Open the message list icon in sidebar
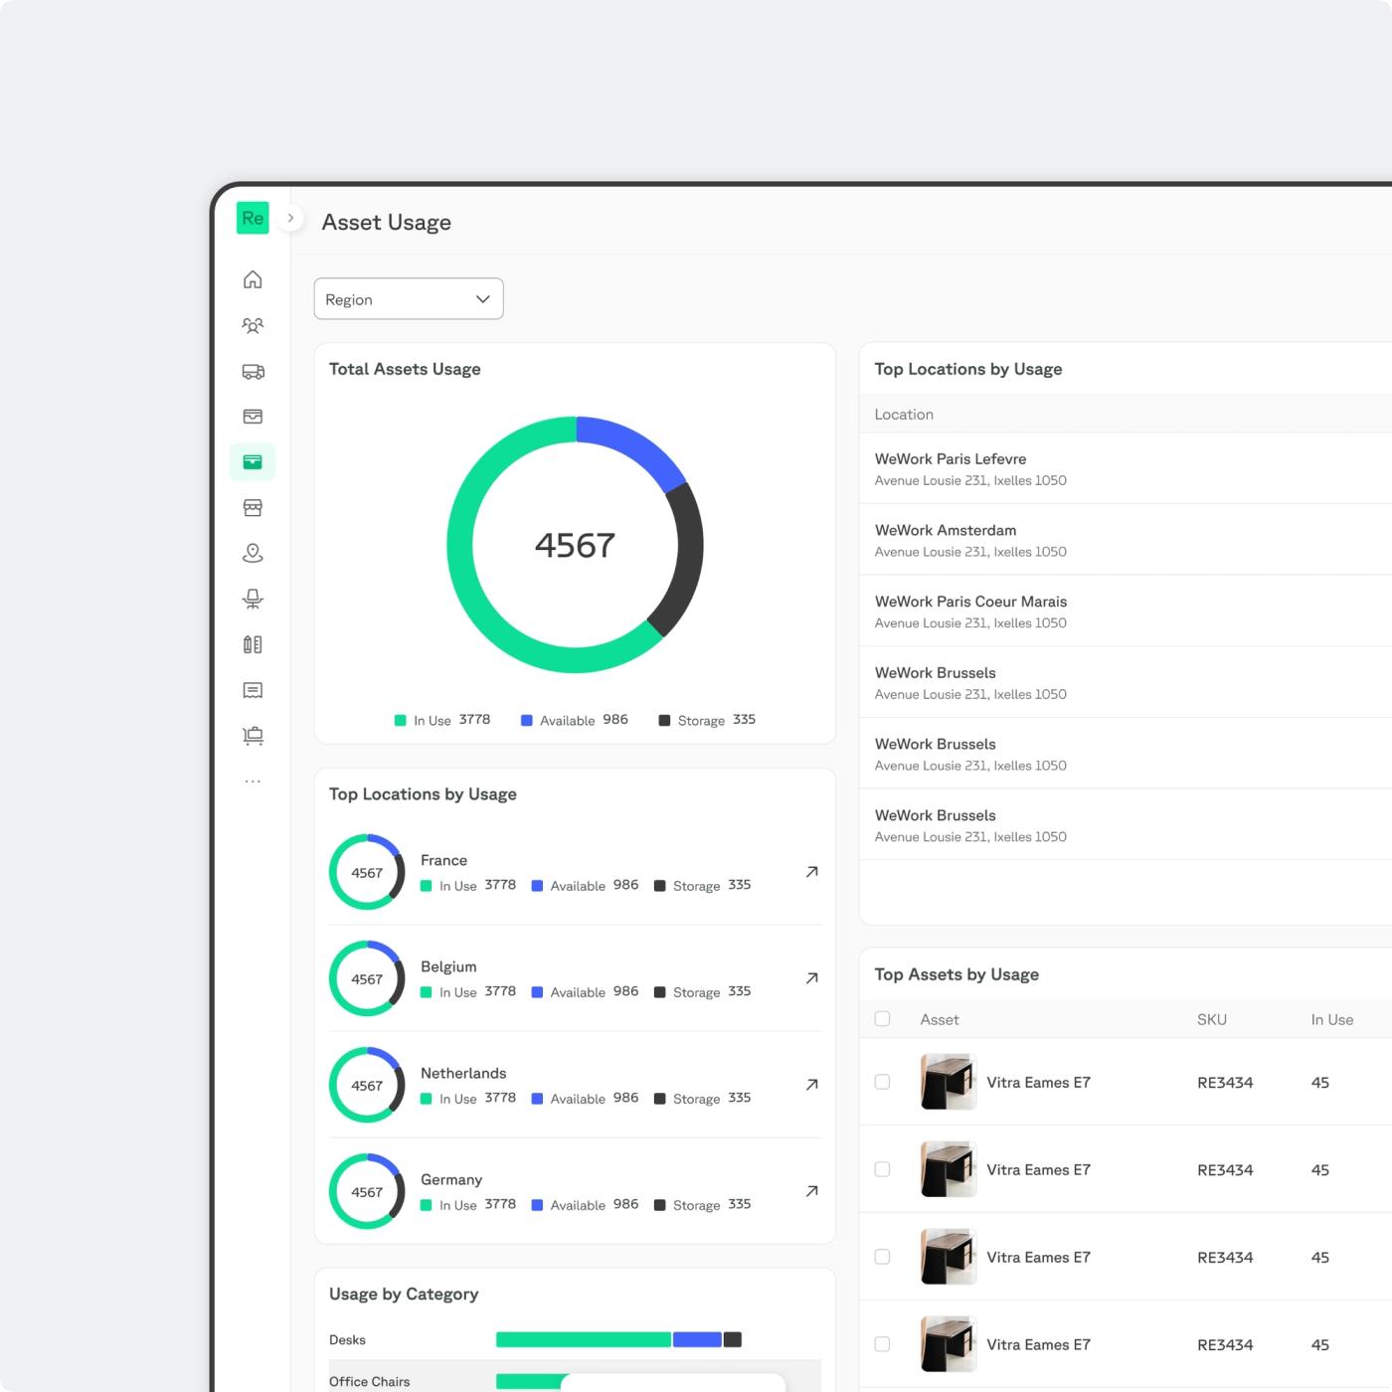1392x1392 pixels. [253, 690]
